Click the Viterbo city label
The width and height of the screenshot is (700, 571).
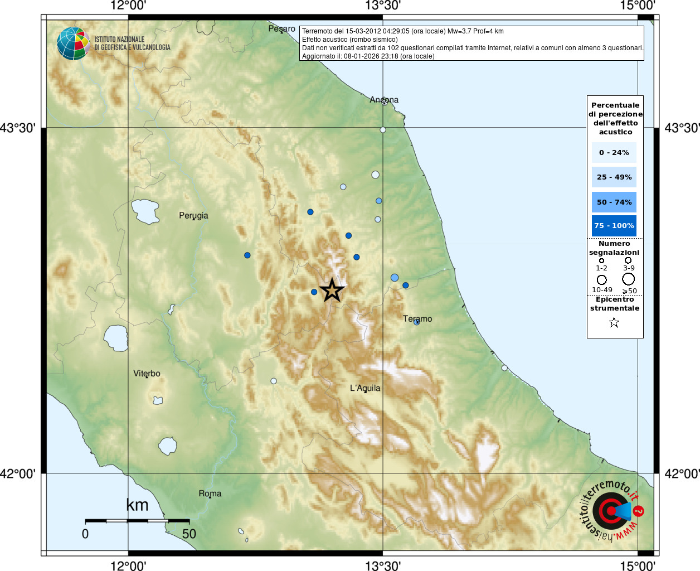(147, 374)
